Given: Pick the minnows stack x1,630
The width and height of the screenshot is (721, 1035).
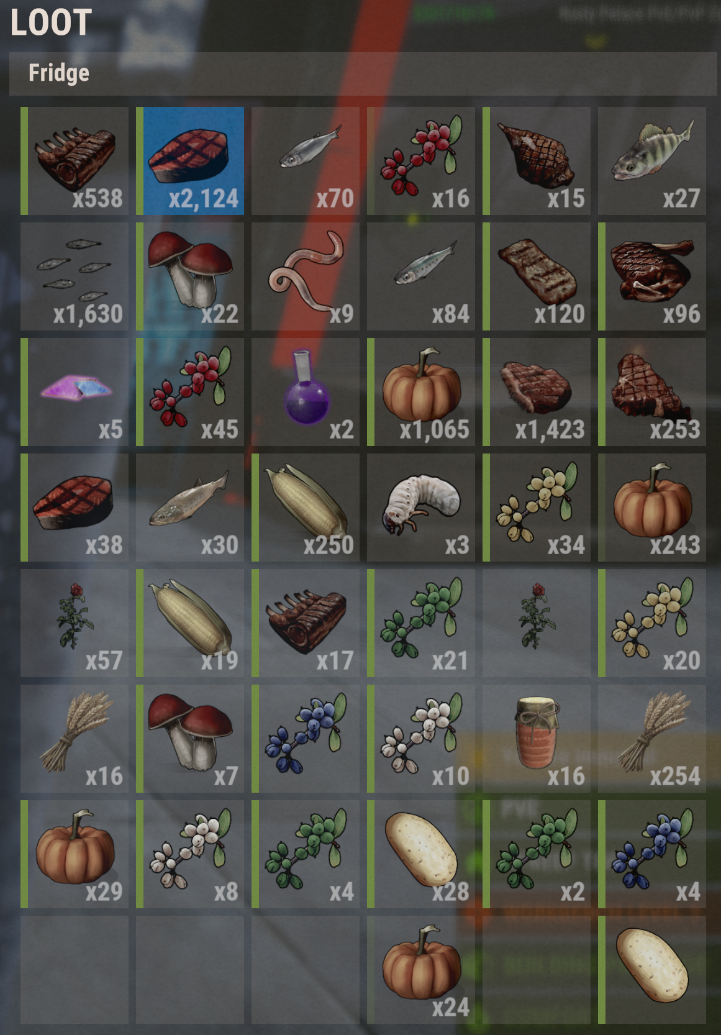Looking at the screenshot, I should coord(75,276).
